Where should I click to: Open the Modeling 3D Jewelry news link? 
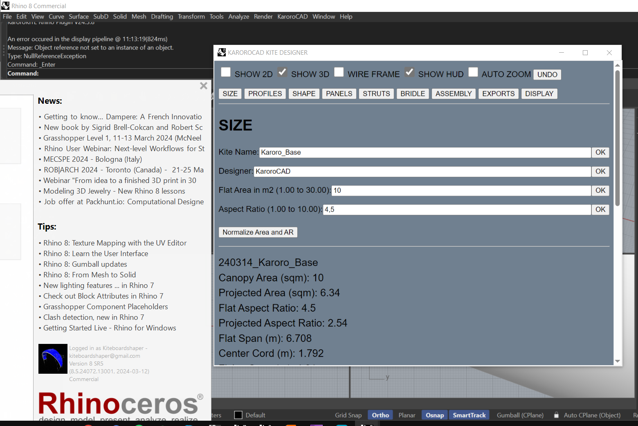114,191
